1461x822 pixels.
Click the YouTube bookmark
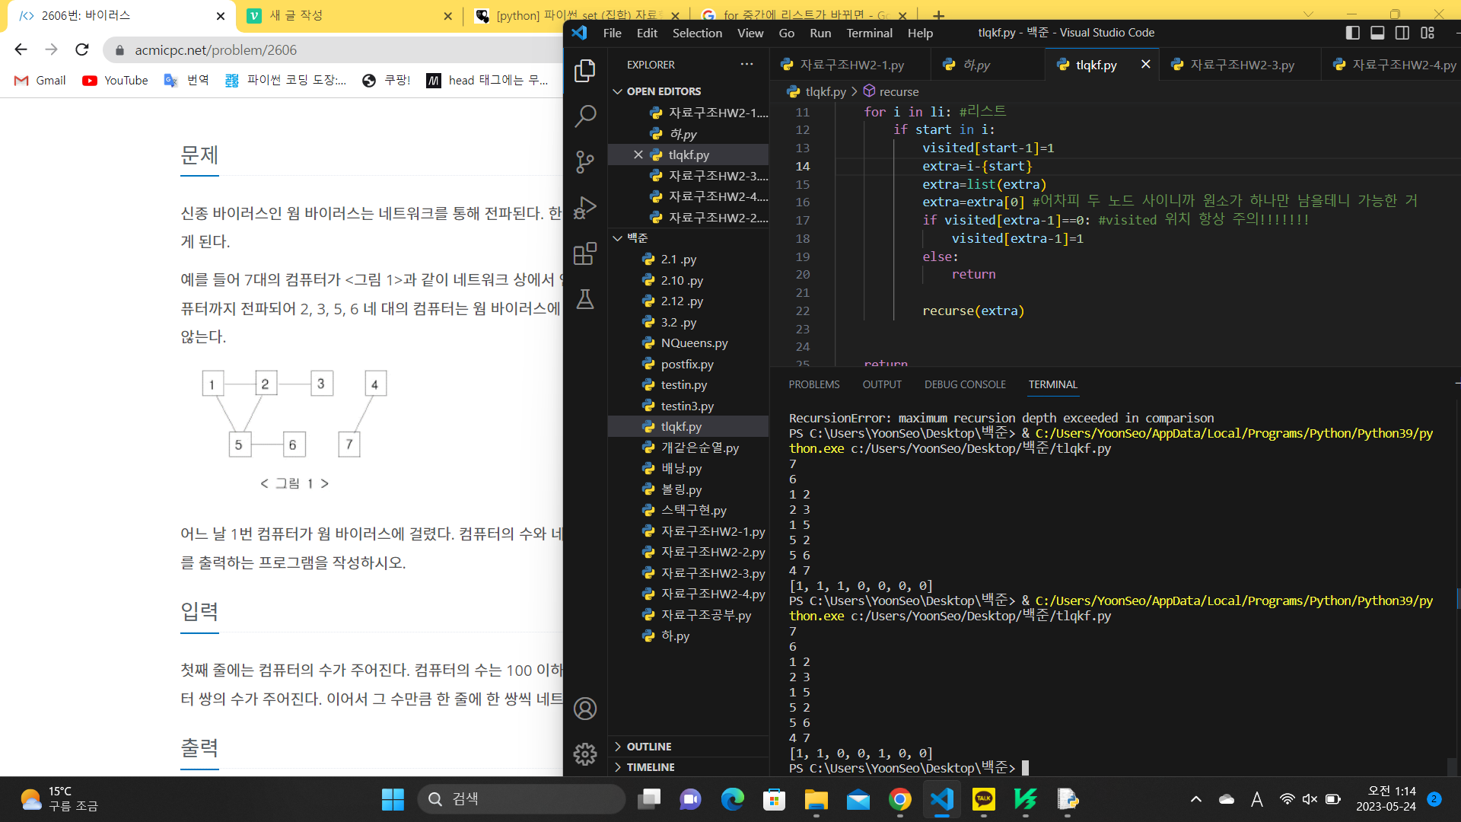[x=116, y=81]
